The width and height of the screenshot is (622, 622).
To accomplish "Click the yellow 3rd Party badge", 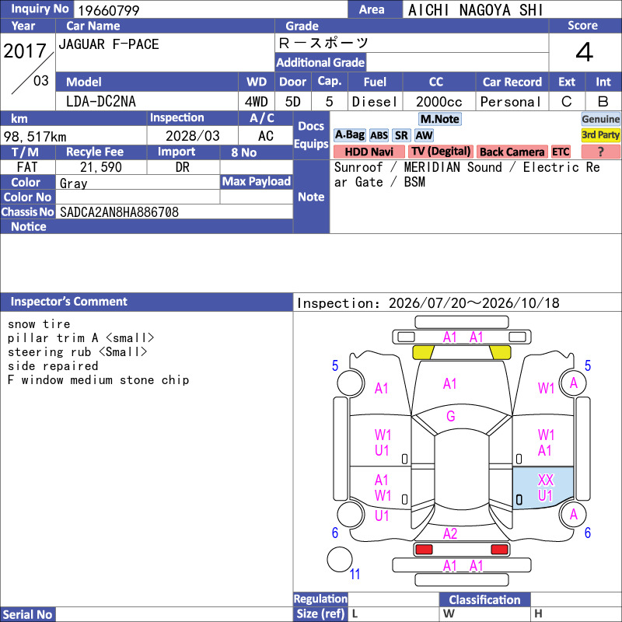I will point(600,135).
